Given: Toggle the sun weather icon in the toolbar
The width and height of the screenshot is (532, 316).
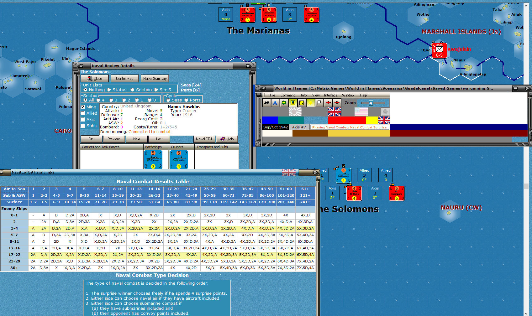Looking at the screenshot, I should [310, 103].
